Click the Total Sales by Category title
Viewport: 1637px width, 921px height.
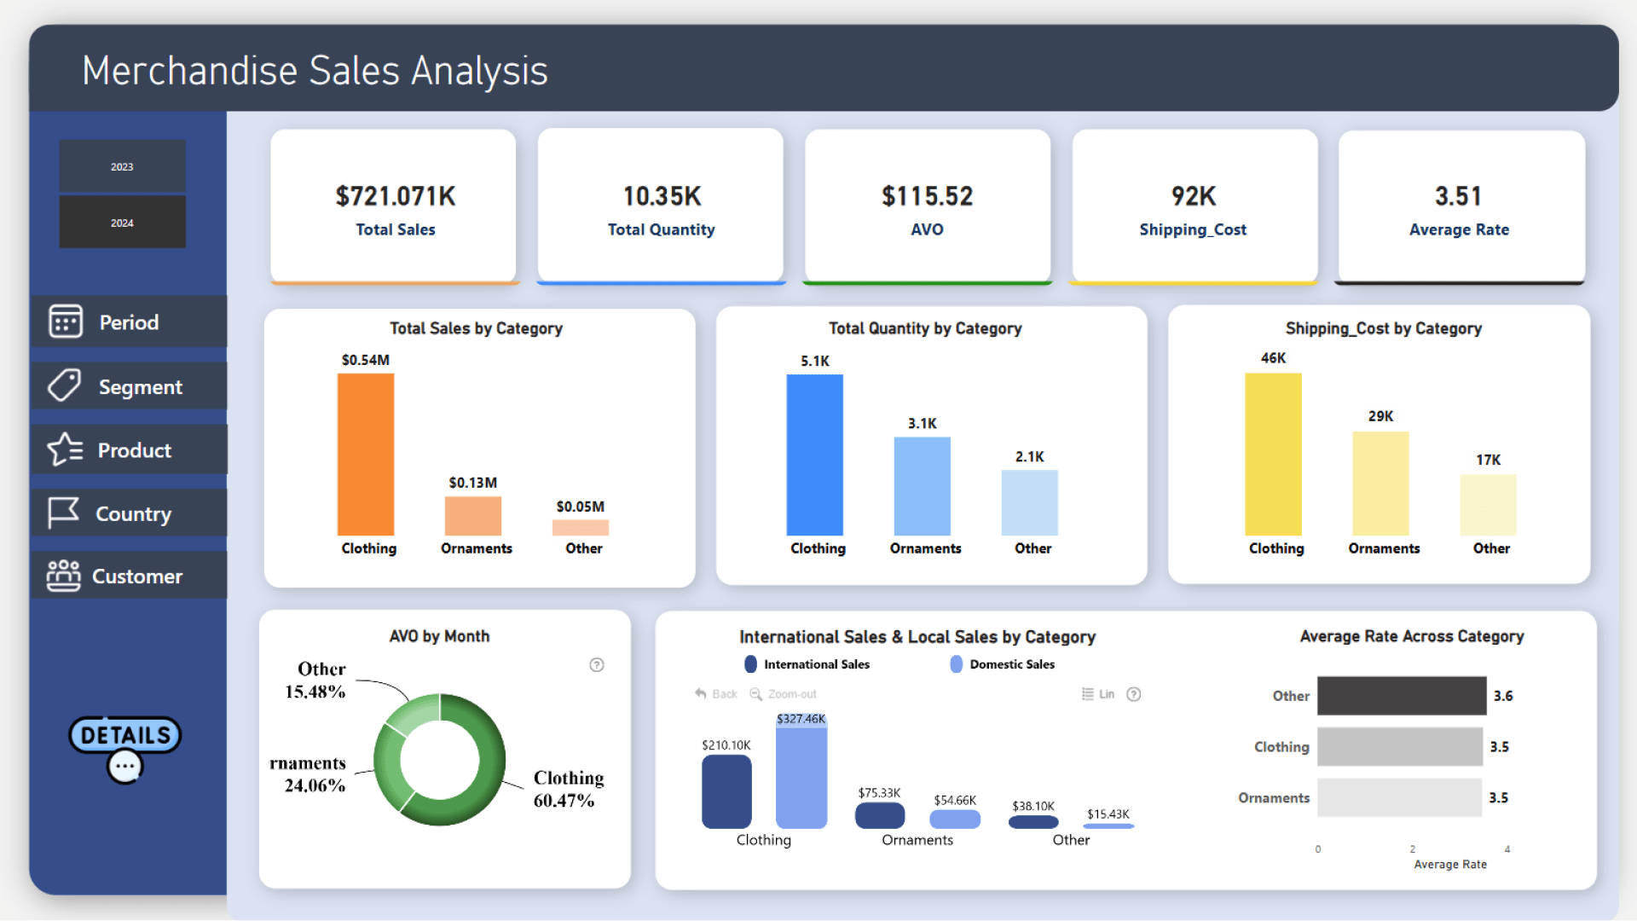point(476,328)
